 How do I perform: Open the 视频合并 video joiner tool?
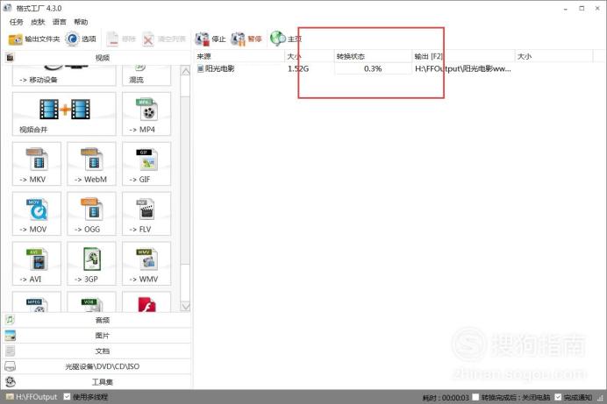[x=64, y=114]
